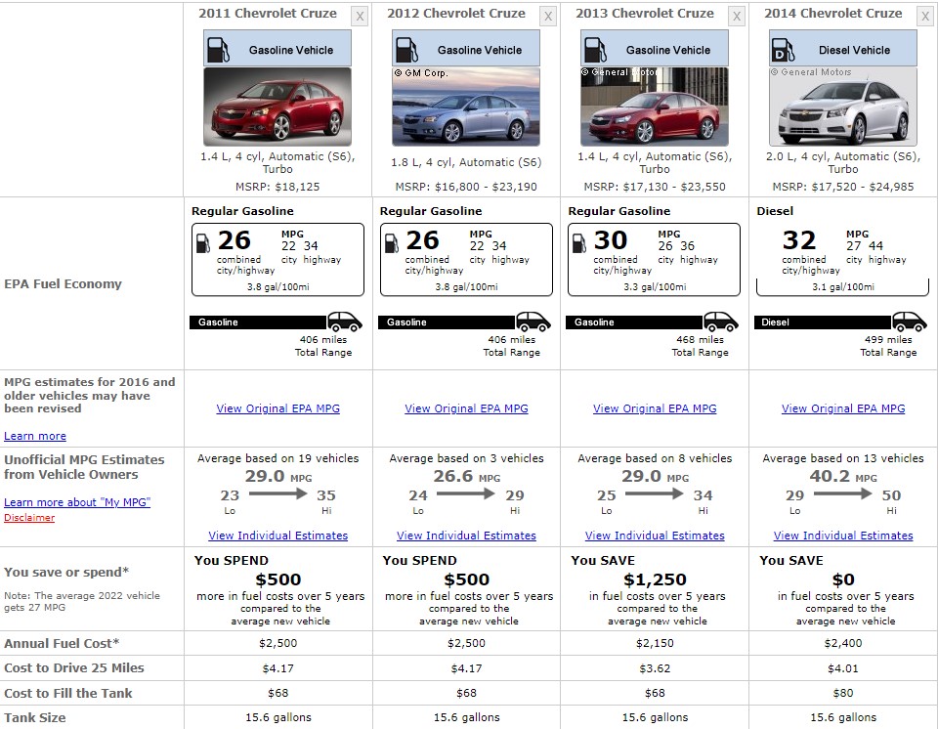
Task: Open Learn more about revised MPG estimates
Action: pyautogui.click(x=35, y=436)
